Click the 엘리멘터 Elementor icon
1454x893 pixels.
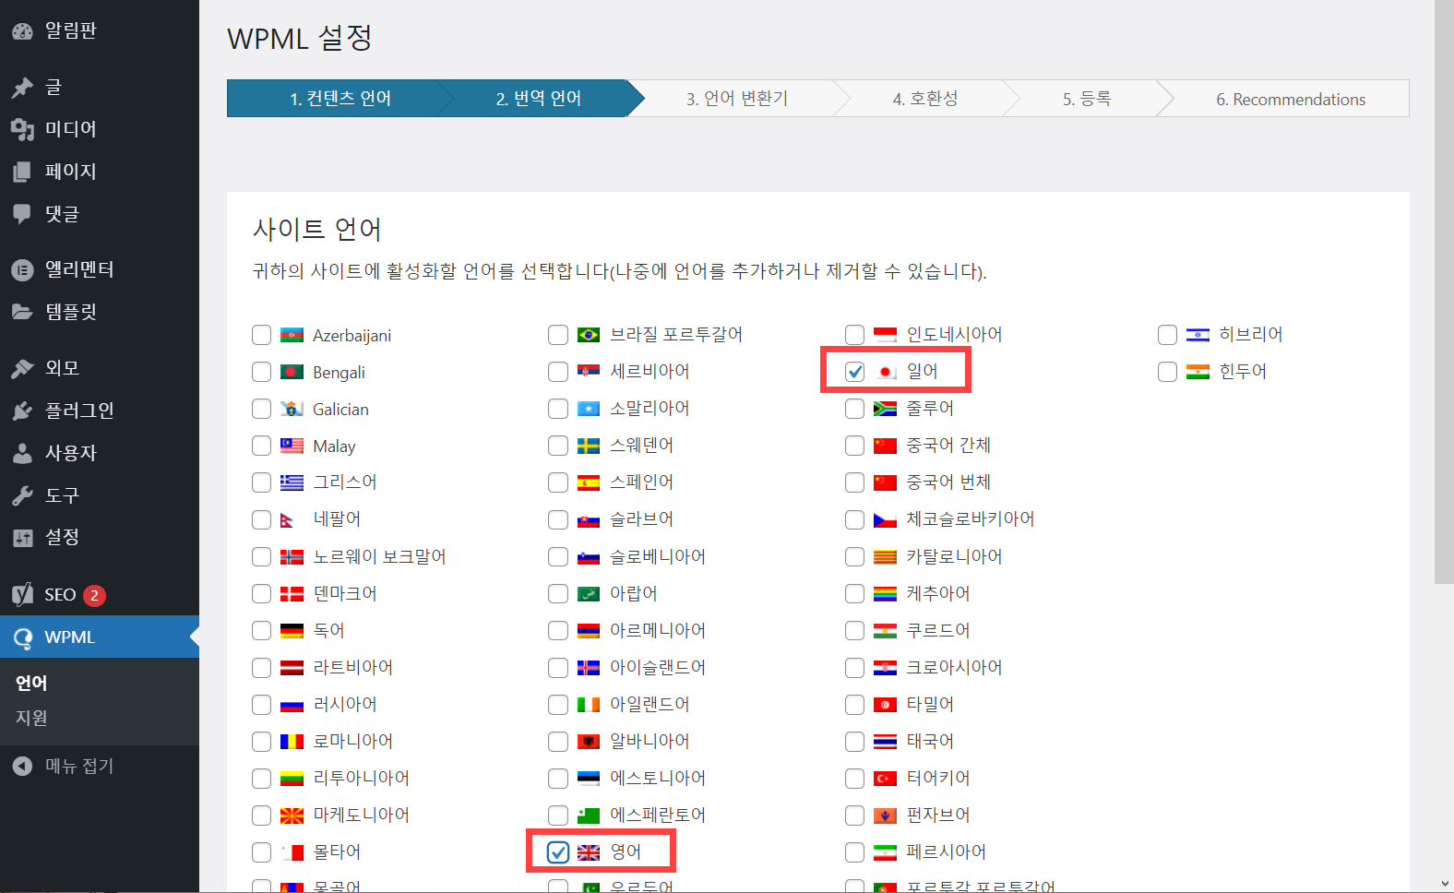tap(22, 270)
